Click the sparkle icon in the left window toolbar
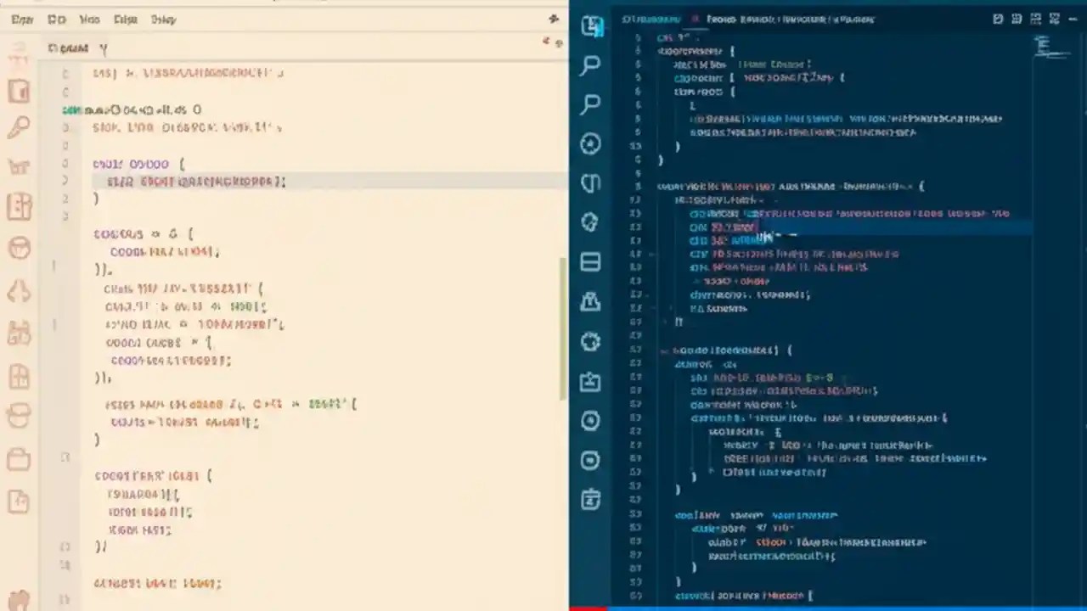Image resolution: width=1087 pixels, height=611 pixels. 553,18
